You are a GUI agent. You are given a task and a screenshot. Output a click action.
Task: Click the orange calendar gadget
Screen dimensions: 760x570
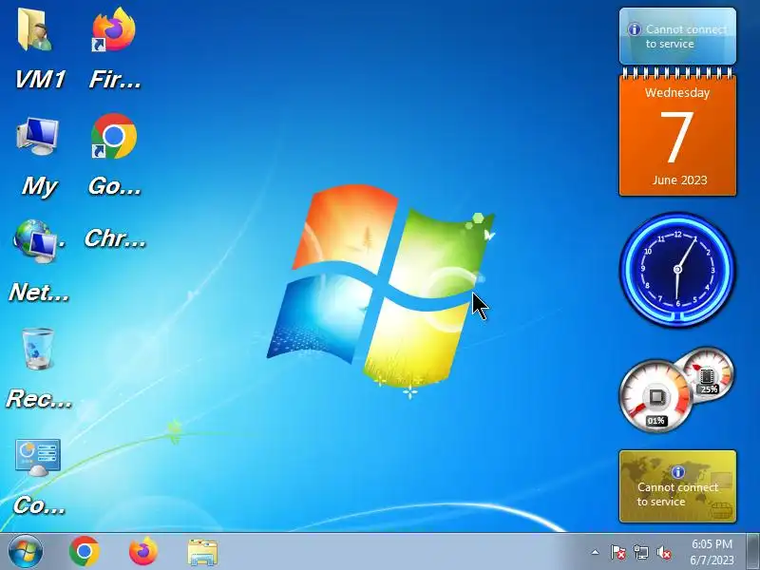[x=677, y=133]
